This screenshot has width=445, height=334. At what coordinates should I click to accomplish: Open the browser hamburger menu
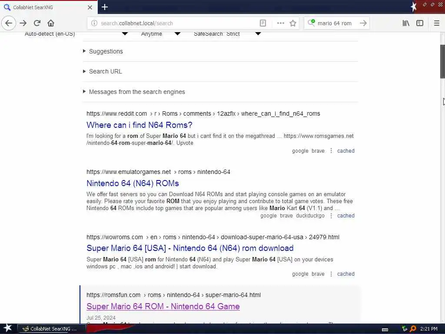coord(436,23)
